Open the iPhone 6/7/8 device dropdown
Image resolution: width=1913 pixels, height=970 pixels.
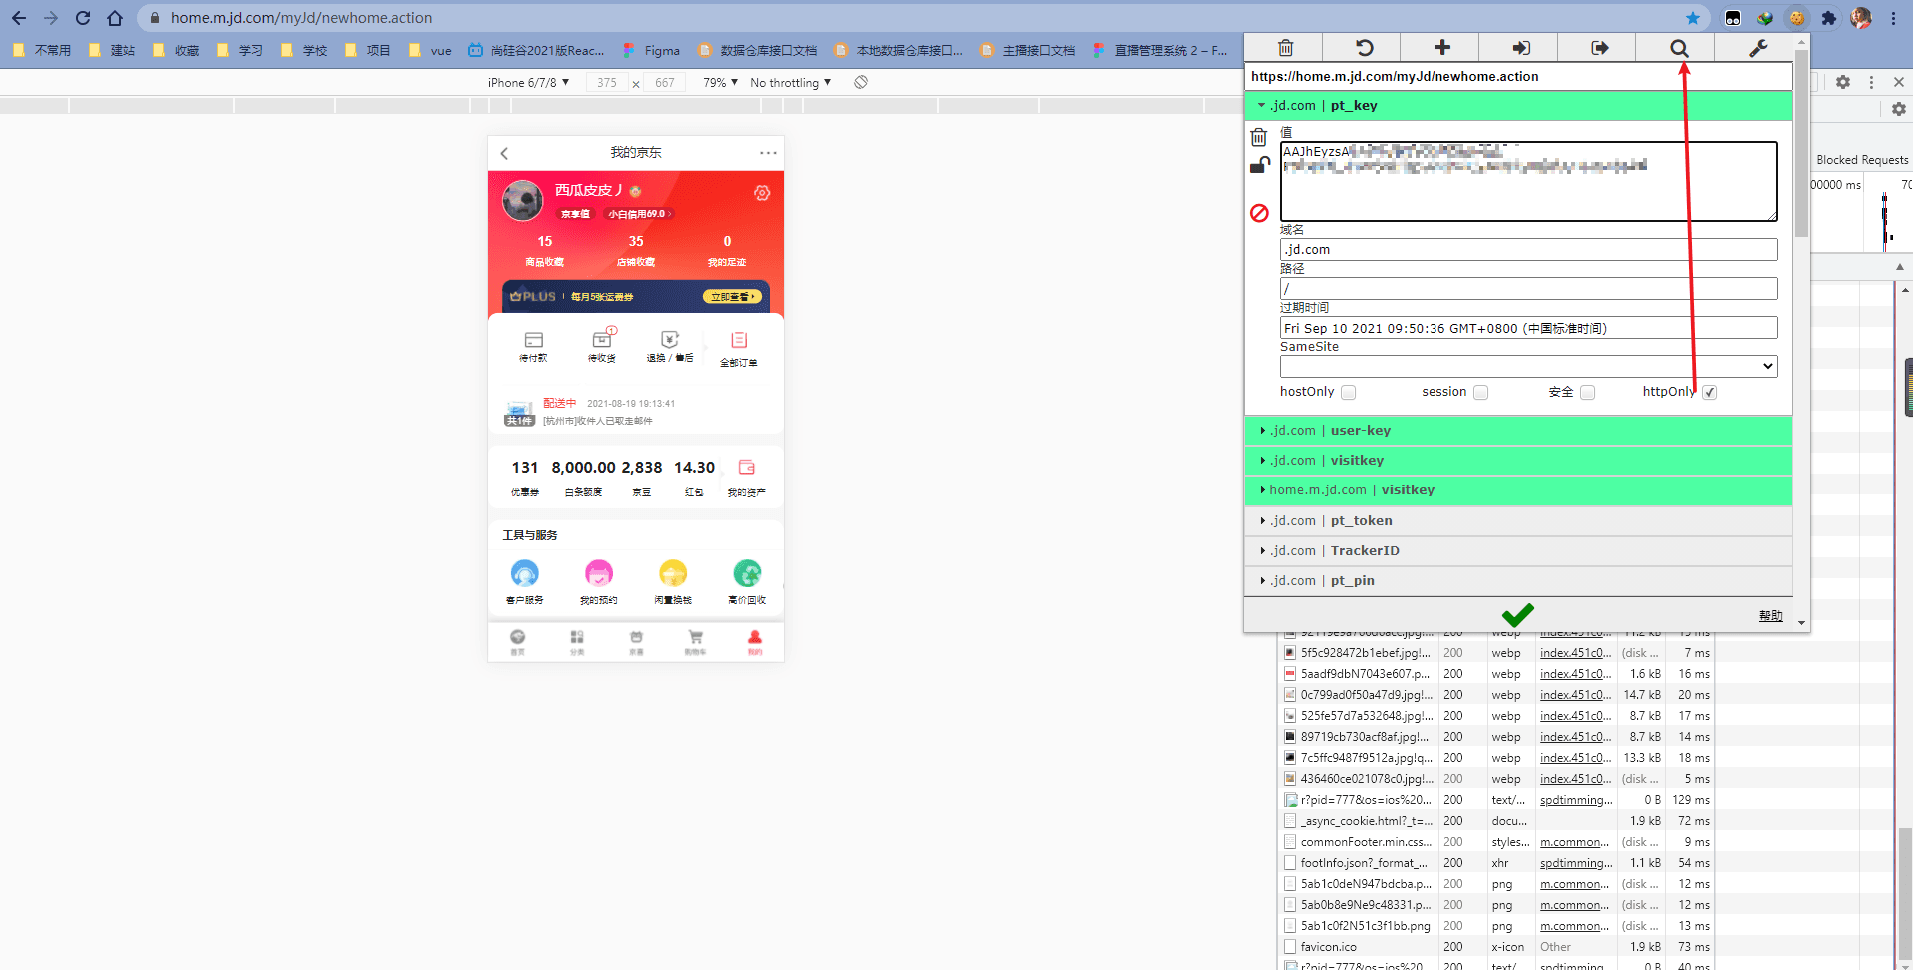528,83
